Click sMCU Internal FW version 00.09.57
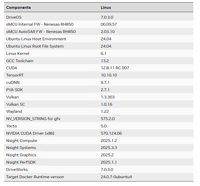This screenshot has width=200, height=186. (x=109, y=24)
